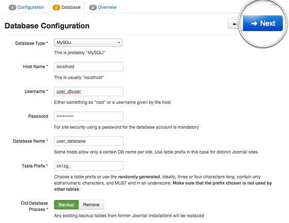Viewport: 289px width, 223px height.
Task: Select the Database Name input field
Action: click(x=89, y=141)
